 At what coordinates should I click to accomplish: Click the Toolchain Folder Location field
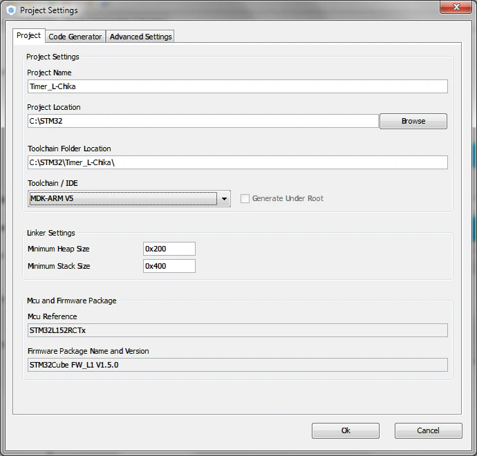point(238,162)
